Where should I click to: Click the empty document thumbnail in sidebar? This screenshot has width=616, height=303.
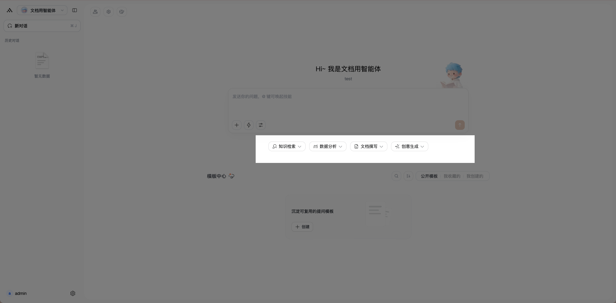(x=42, y=61)
